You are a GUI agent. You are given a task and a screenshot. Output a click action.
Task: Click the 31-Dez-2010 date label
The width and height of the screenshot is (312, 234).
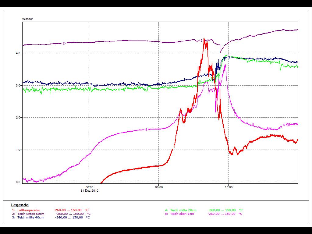point(89,191)
